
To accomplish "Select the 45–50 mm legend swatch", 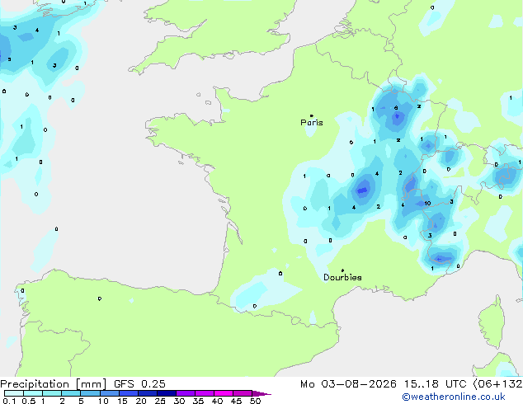I will coord(243,393).
